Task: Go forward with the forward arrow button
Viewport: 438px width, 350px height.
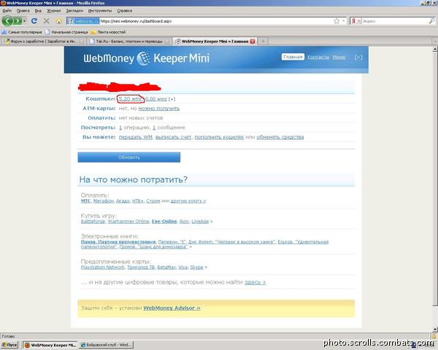Action: [x=18, y=21]
